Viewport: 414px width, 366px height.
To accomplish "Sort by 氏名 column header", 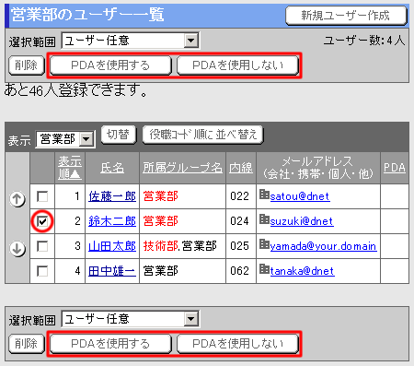I will point(112,168).
